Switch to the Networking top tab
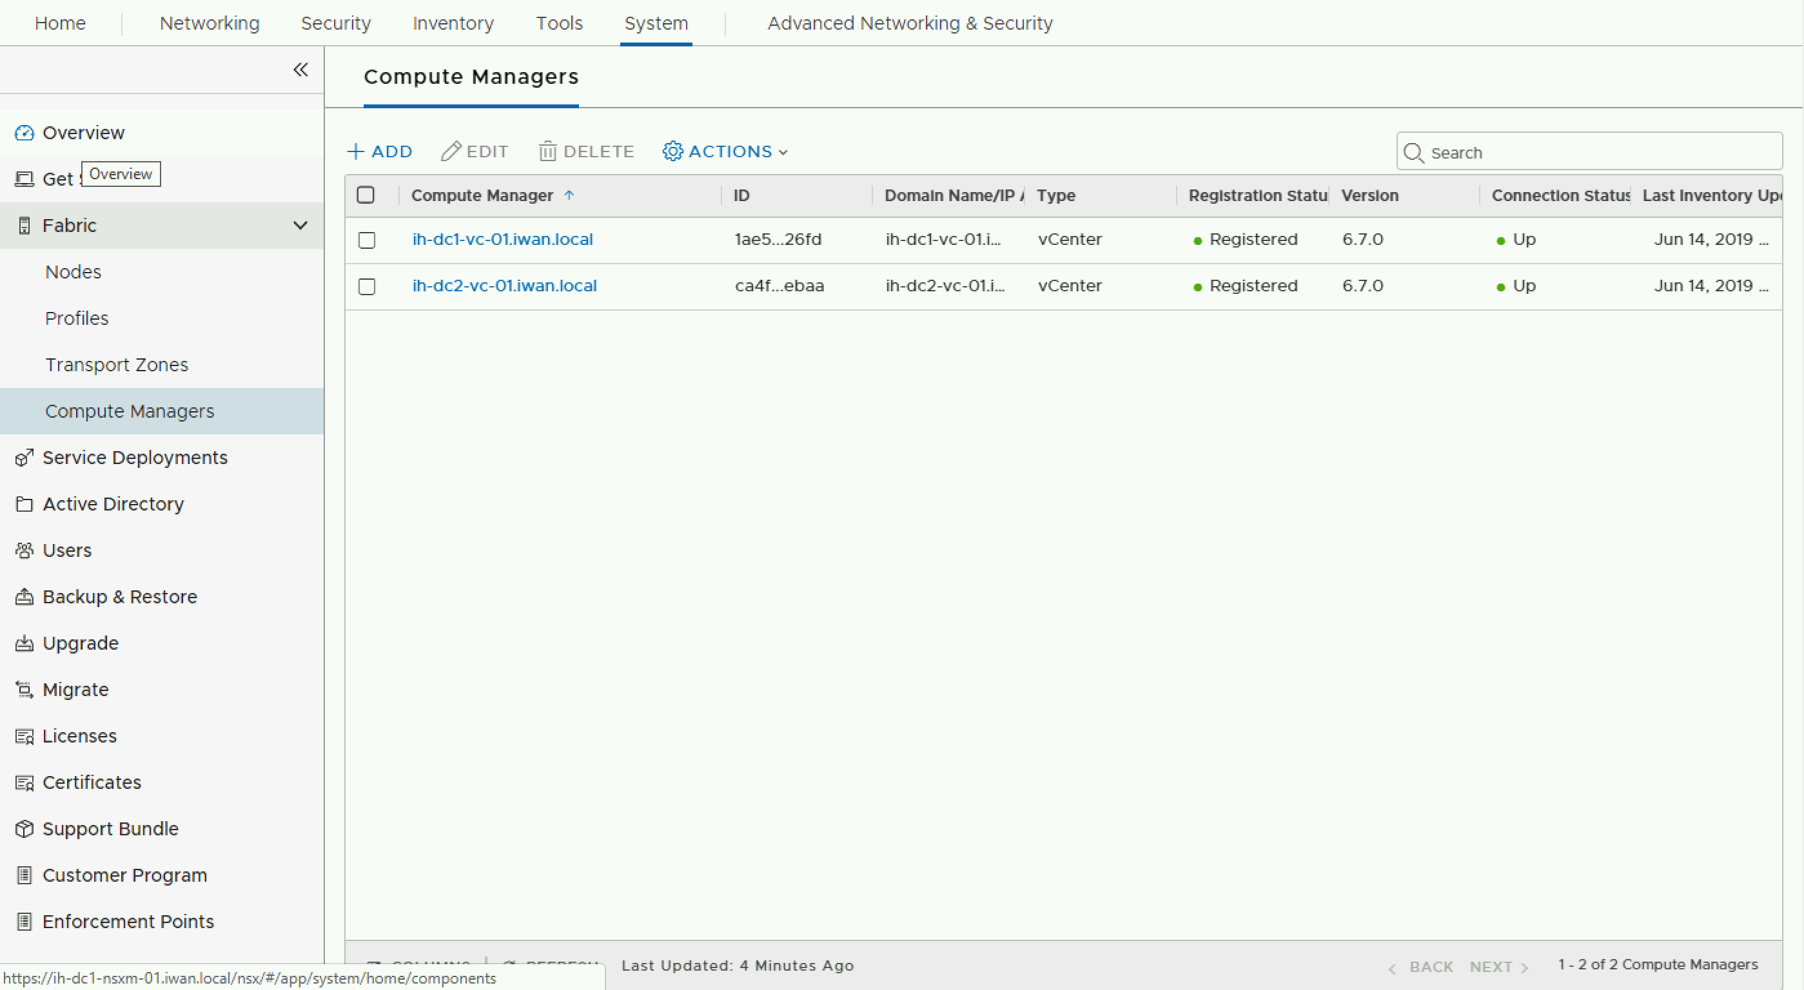 210,23
